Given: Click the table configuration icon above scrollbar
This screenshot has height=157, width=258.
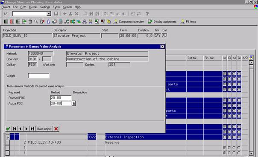Looking at the screenshot, I should click(x=251, y=58).
